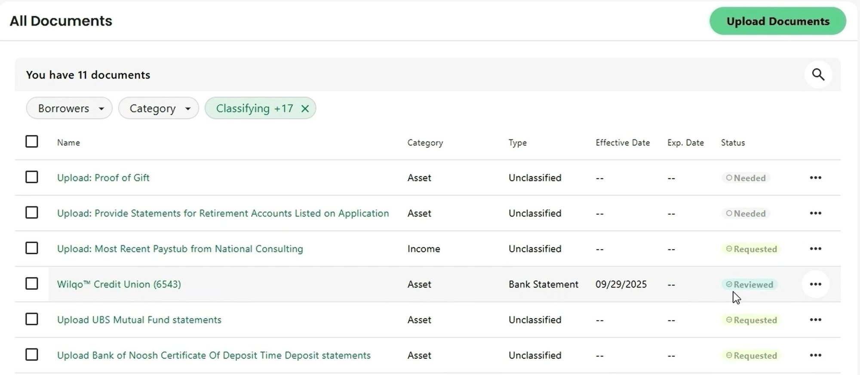Sort by the Status column header
The height and width of the screenshot is (375, 860).
(x=733, y=143)
